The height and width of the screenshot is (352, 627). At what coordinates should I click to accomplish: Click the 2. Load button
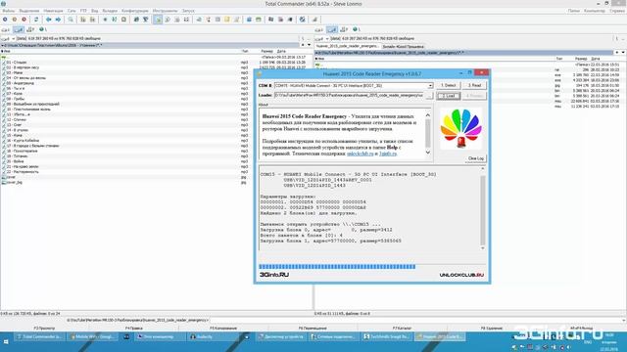pos(449,96)
